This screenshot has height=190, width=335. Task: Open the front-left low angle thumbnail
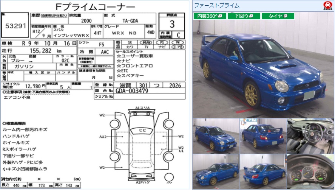point(216,171)
